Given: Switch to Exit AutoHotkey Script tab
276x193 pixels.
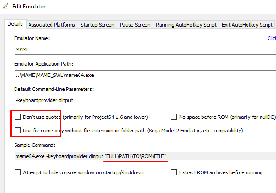Looking at the screenshot, I should [247, 25].
